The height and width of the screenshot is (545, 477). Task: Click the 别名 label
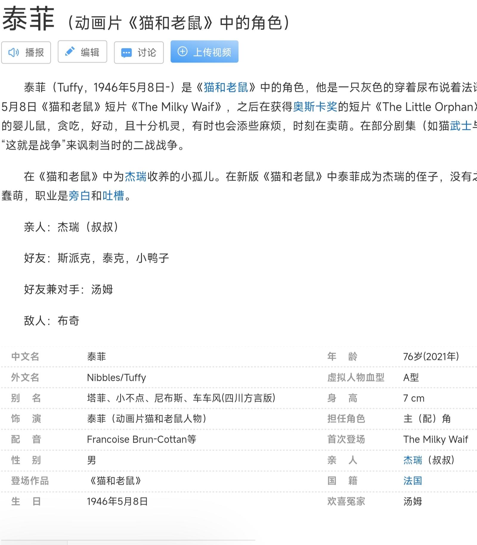click(x=26, y=398)
